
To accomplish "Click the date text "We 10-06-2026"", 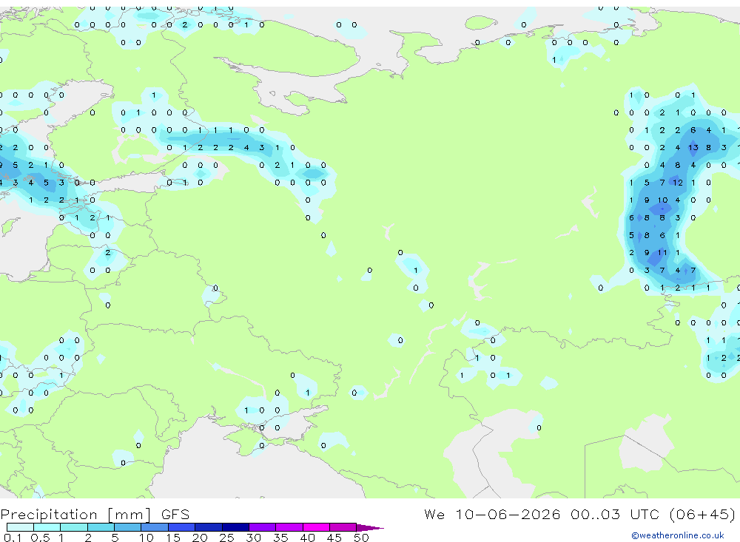I will (492, 514).
